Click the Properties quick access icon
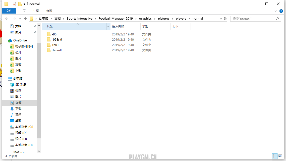The image size is (286, 161). point(14,4)
